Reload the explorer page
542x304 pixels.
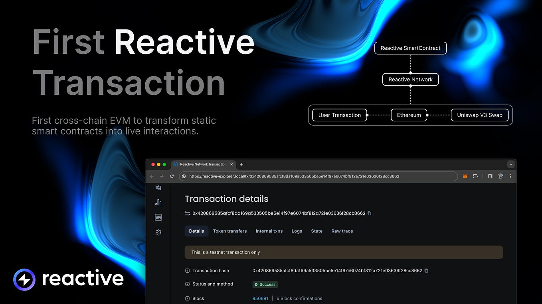point(172,176)
